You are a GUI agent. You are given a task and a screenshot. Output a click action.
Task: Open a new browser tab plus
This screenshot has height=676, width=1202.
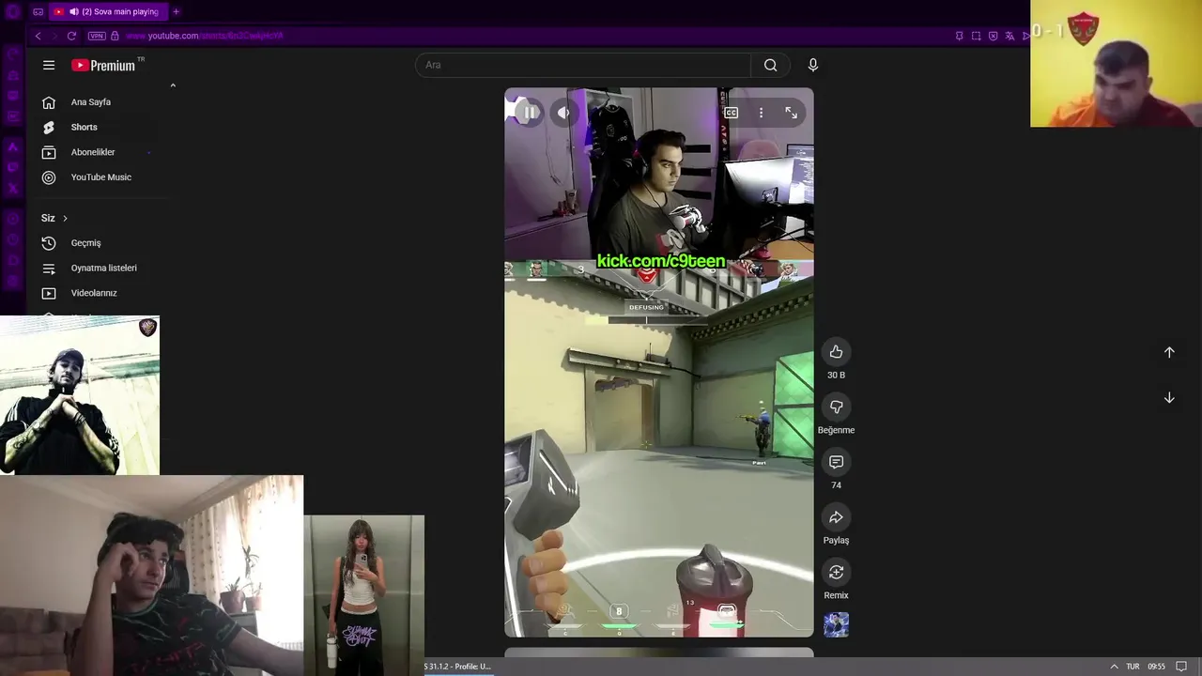176,11
